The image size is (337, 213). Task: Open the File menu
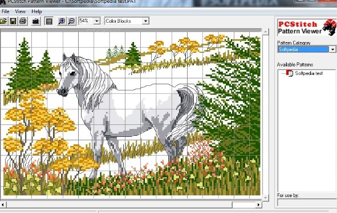tap(5, 11)
